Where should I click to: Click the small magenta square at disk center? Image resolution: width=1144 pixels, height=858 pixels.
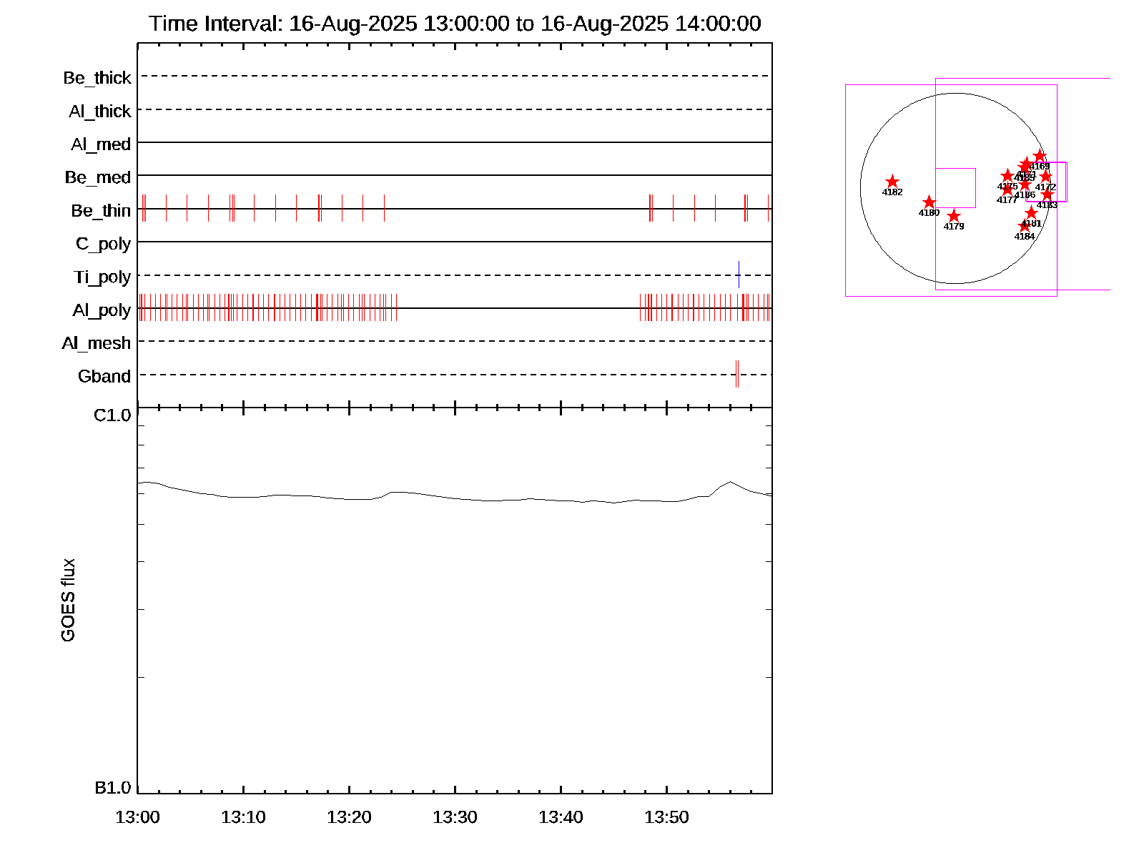955,187
